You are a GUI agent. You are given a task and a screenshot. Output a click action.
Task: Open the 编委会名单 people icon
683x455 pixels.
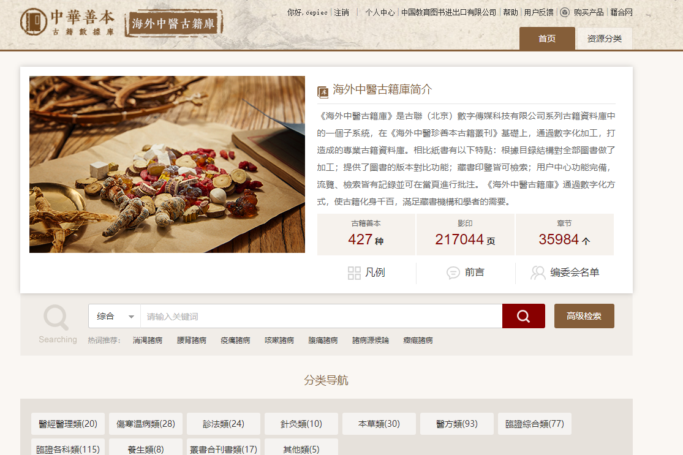point(538,273)
